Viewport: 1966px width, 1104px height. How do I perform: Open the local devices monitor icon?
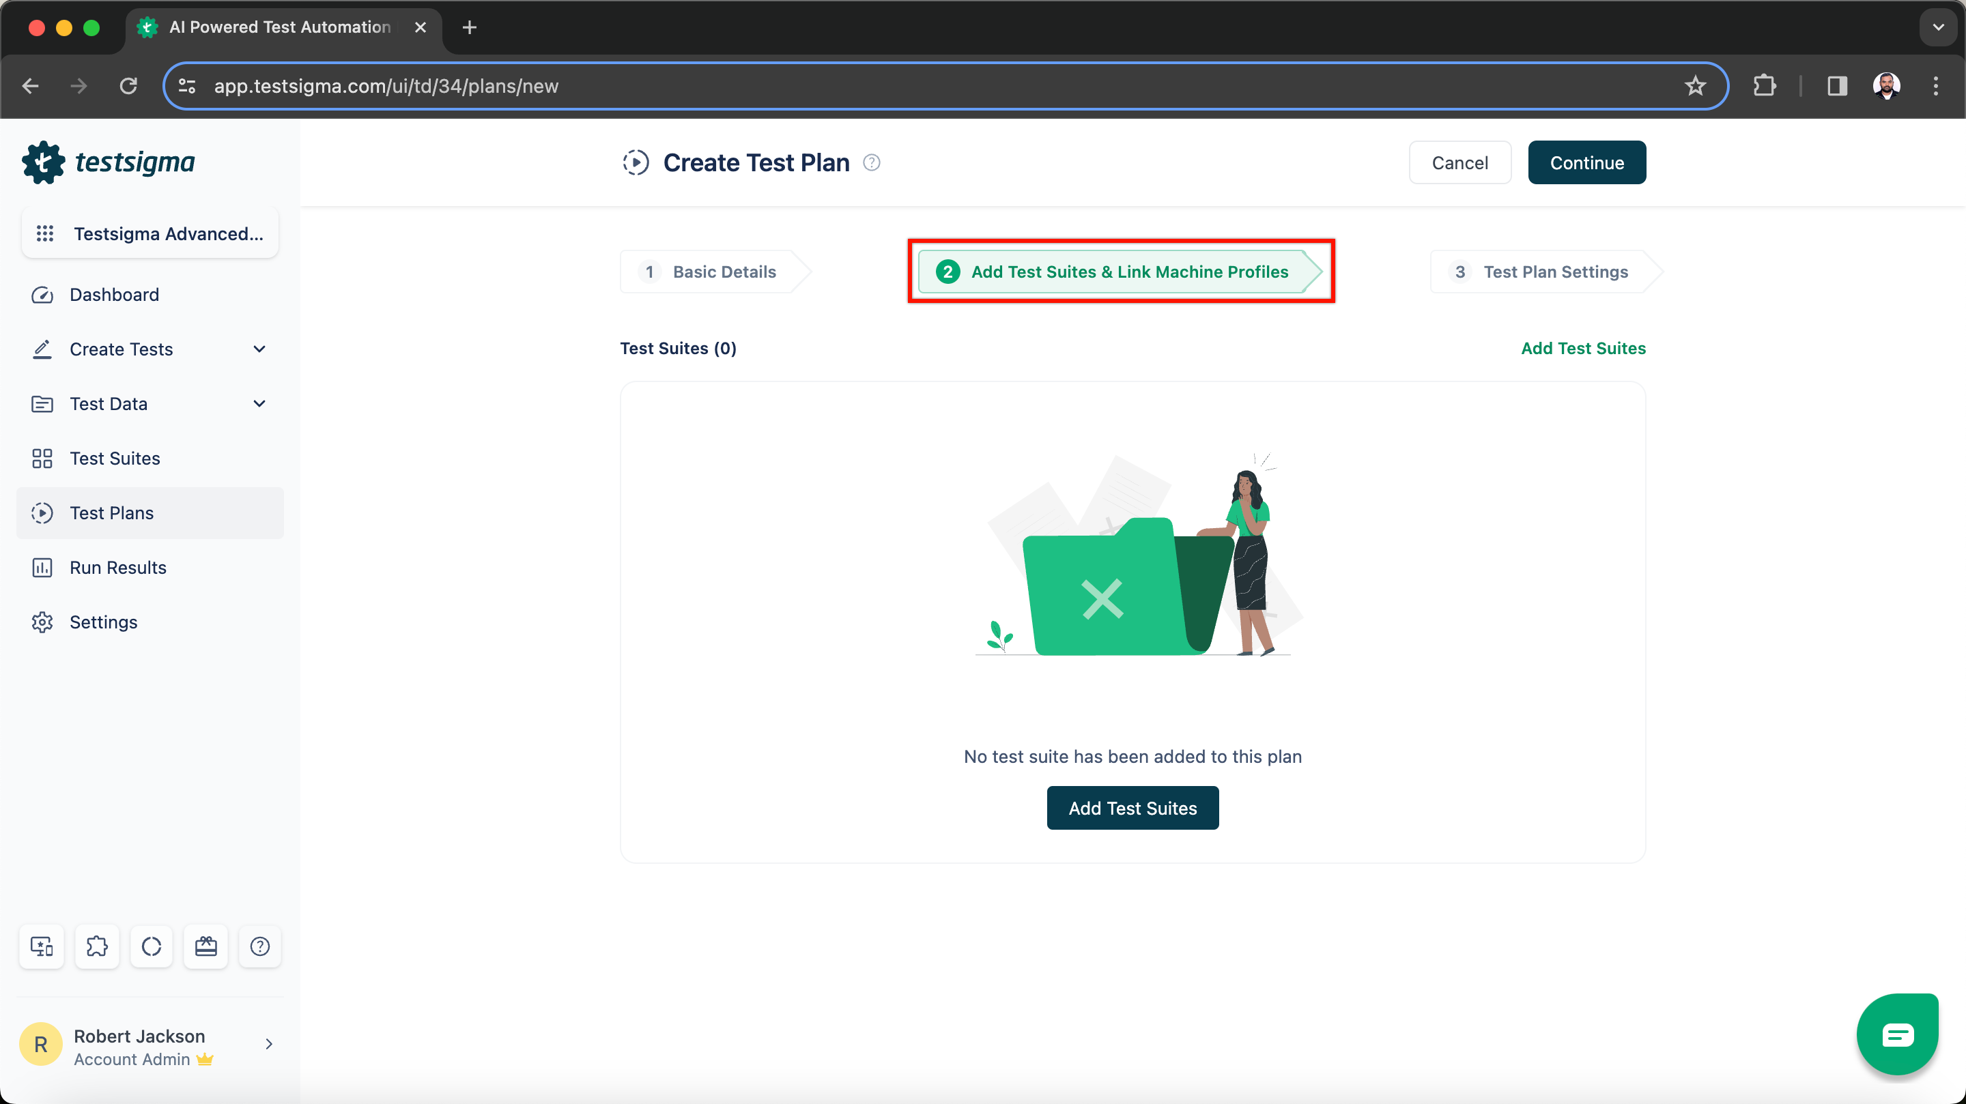(x=42, y=946)
